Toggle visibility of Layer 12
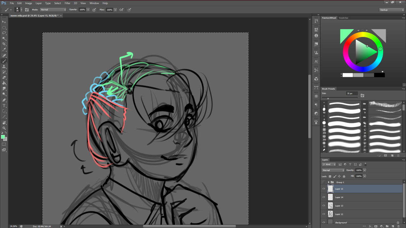Viewport: 406px width, 228px height. (x=324, y=214)
